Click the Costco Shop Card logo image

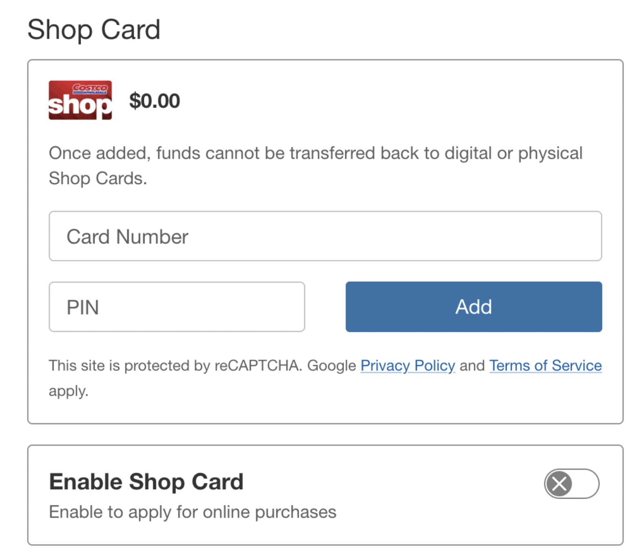80,100
